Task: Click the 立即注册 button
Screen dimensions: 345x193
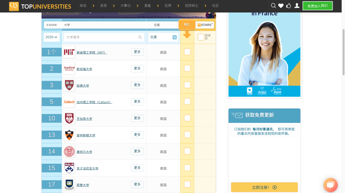Action: 264,187
